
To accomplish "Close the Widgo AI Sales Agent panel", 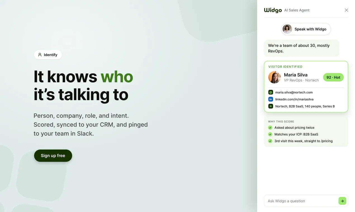I will pos(346,10).
